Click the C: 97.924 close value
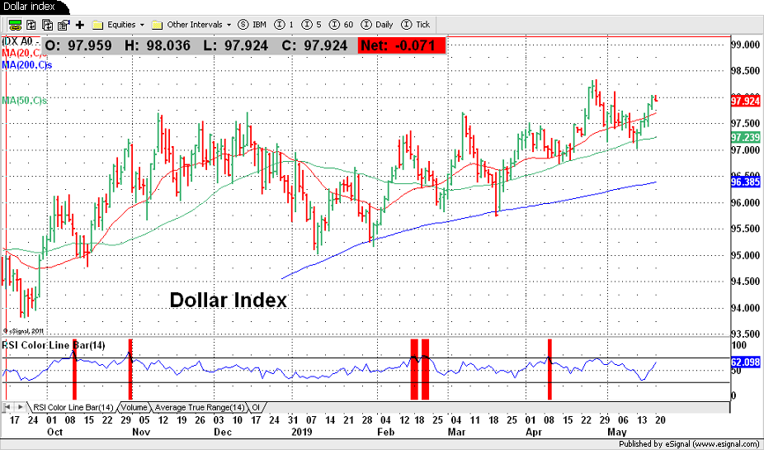This screenshot has width=764, height=450. 314,46
